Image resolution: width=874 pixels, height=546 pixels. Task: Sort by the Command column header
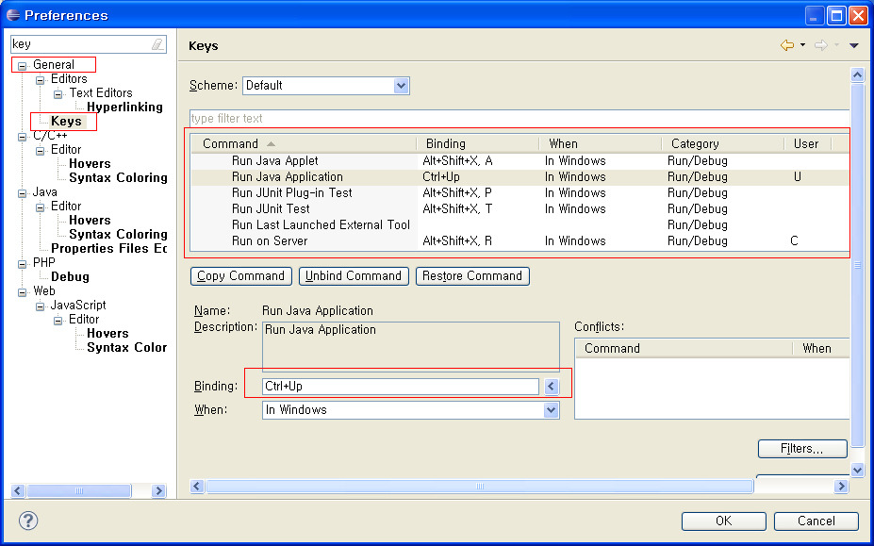click(x=230, y=144)
